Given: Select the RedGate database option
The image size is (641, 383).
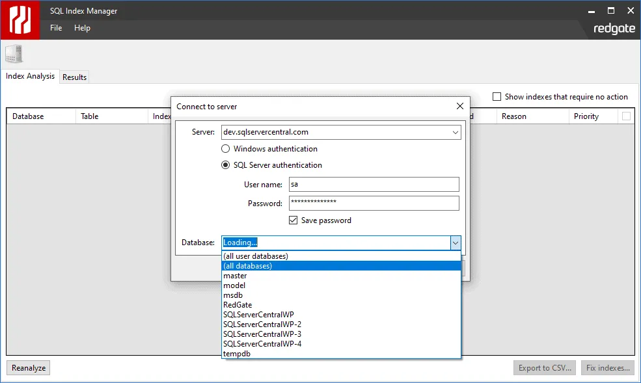Looking at the screenshot, I should 342,305.
